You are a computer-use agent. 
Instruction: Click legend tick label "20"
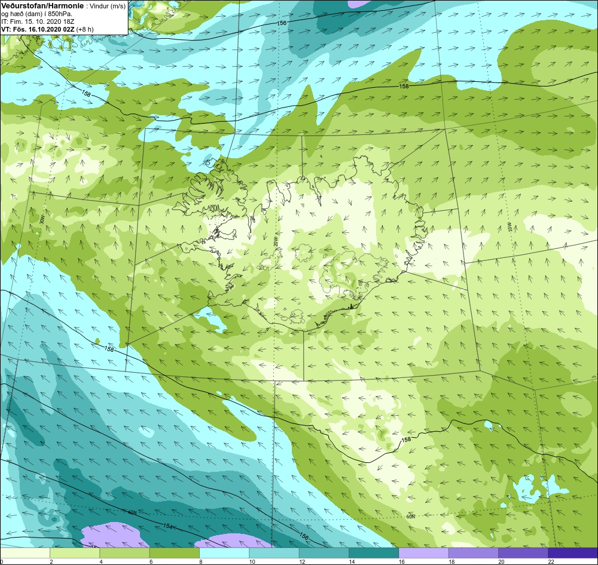[501, 561]
